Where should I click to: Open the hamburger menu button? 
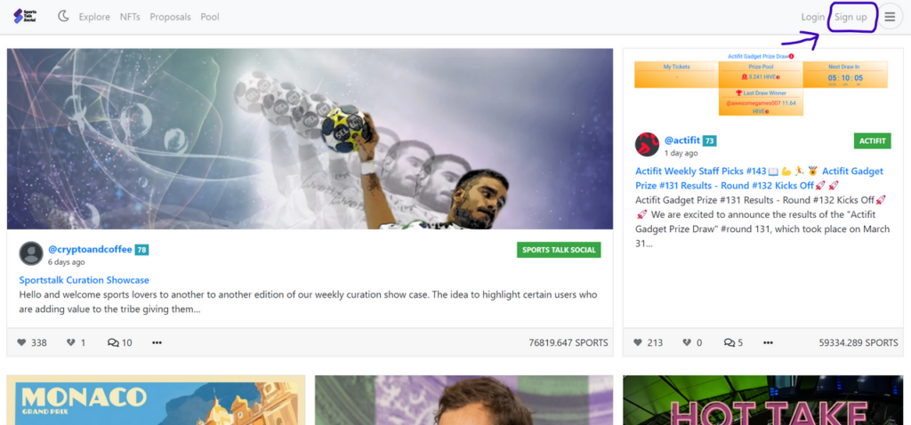coord(890,17)
